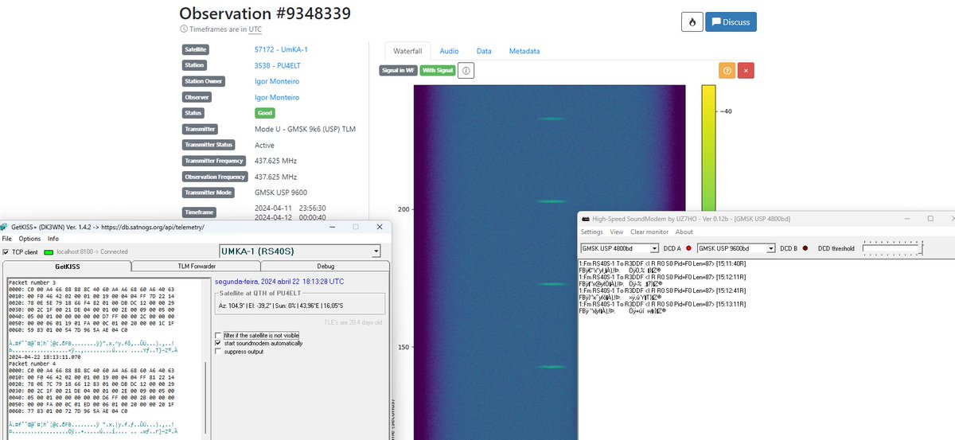This screenshot has height=440, width=955.
Task: Minimize the SoundModem window
Action: tap(909, 219)
